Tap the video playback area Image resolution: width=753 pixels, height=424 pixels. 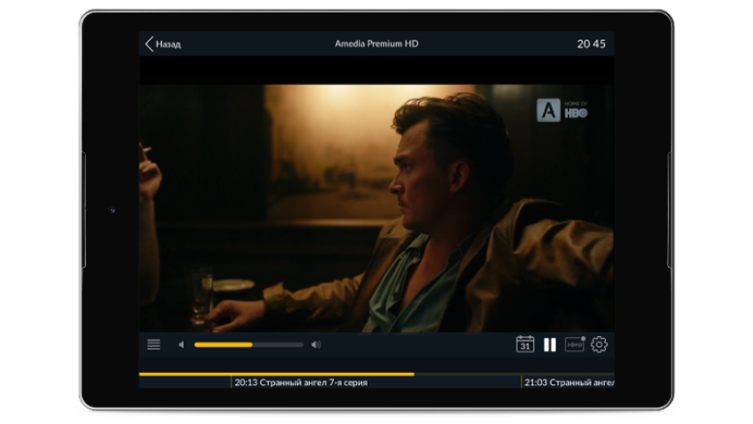[376, 208]
